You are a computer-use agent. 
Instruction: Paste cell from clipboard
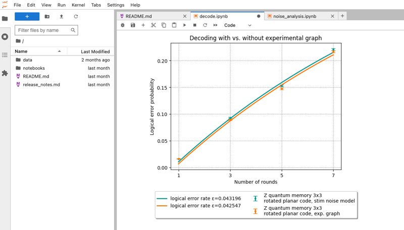click(174, 25)
